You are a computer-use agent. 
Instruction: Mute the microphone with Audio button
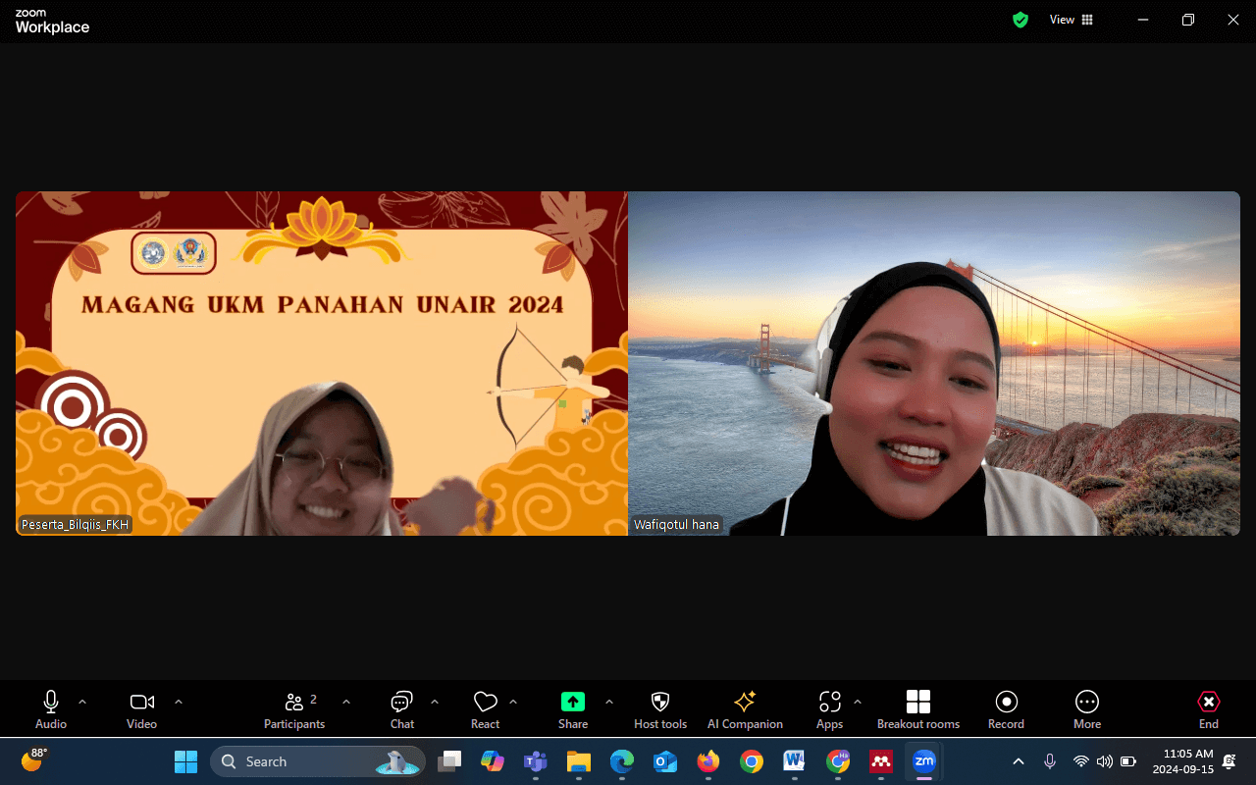[x=51, y=710]
